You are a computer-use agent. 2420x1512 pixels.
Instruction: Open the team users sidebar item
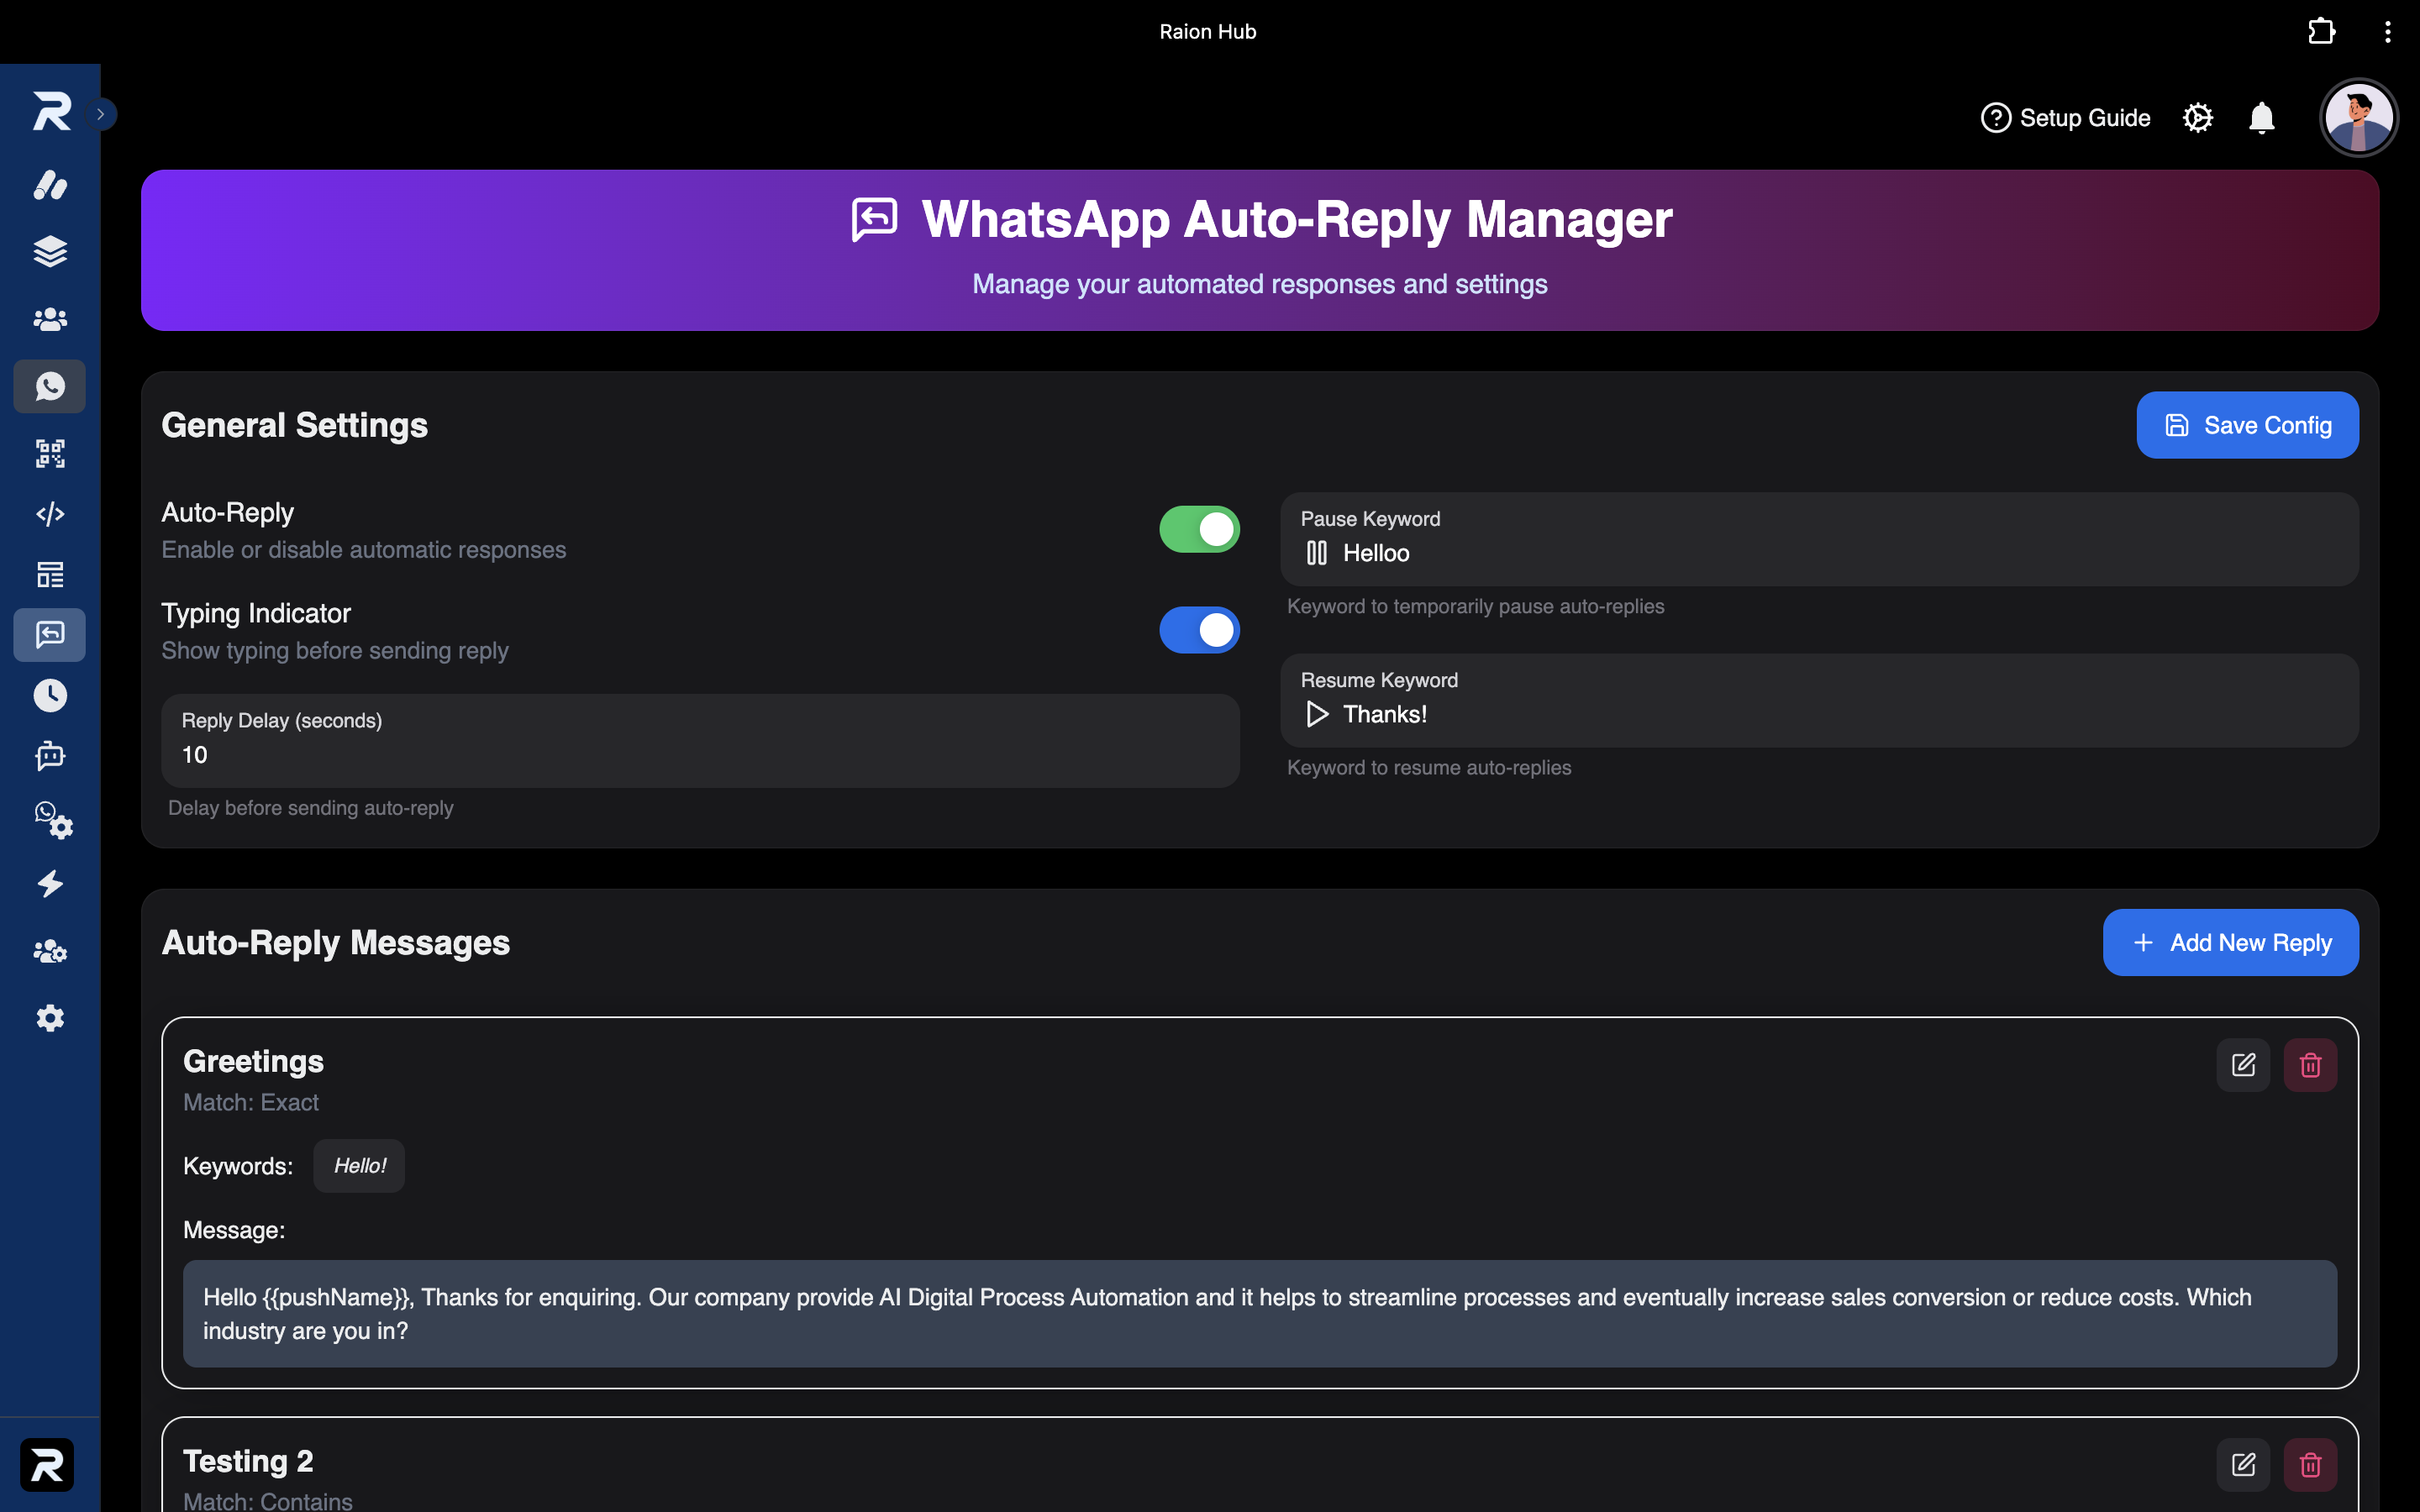coord(50,319)
